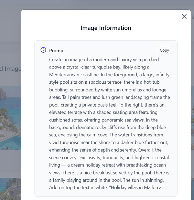This screenshot has width=194, height=200.
Task: Click the Image Information heading
Action: 106,28
